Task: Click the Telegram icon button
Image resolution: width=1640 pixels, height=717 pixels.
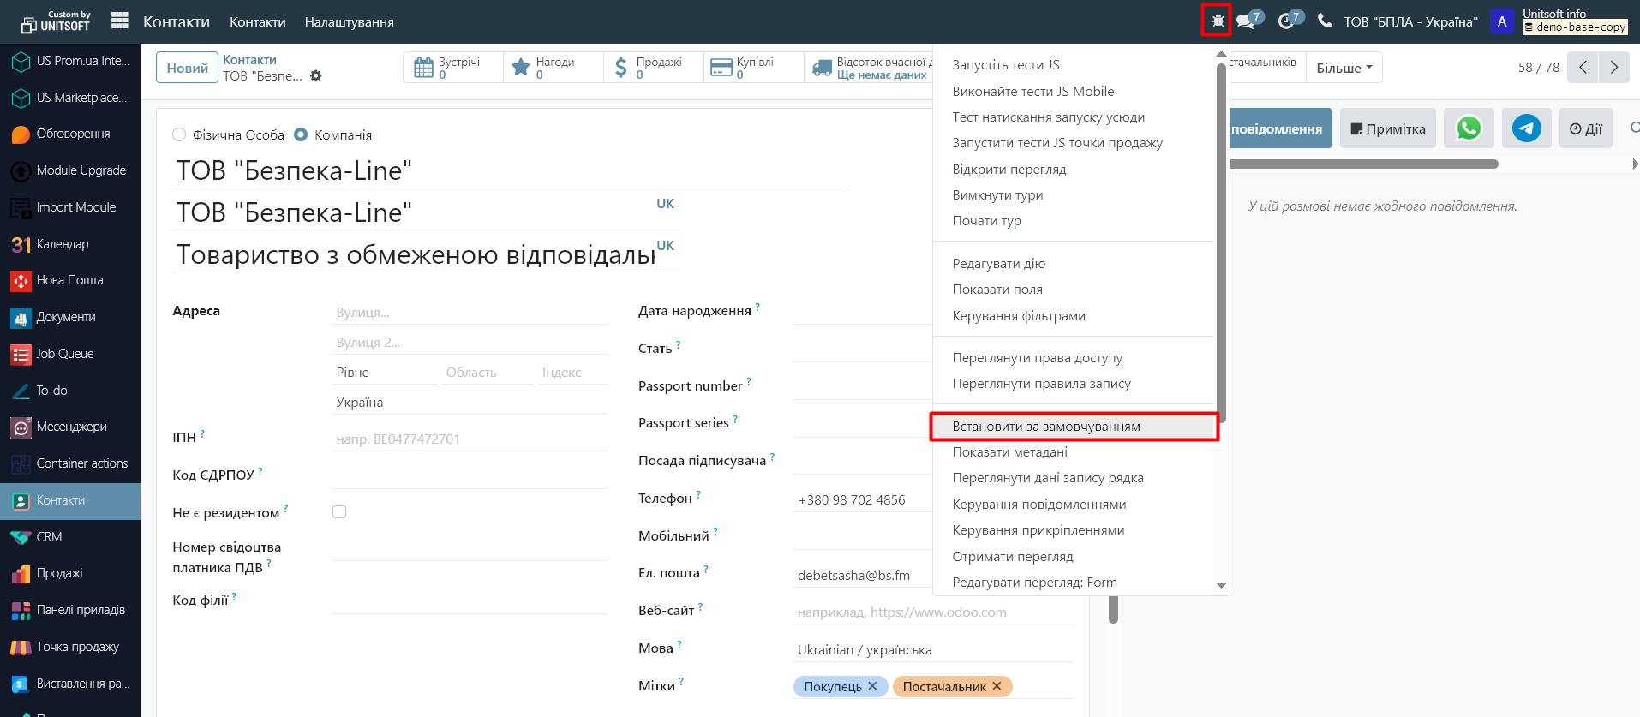Action: pos(1525,128)
